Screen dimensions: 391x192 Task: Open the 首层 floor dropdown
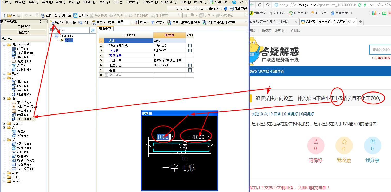pos(131,22)
